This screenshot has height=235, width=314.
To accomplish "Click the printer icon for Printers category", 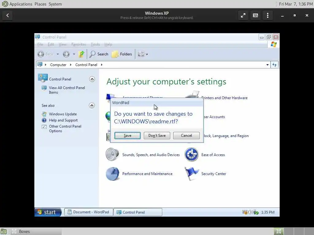I will point(193,95).
